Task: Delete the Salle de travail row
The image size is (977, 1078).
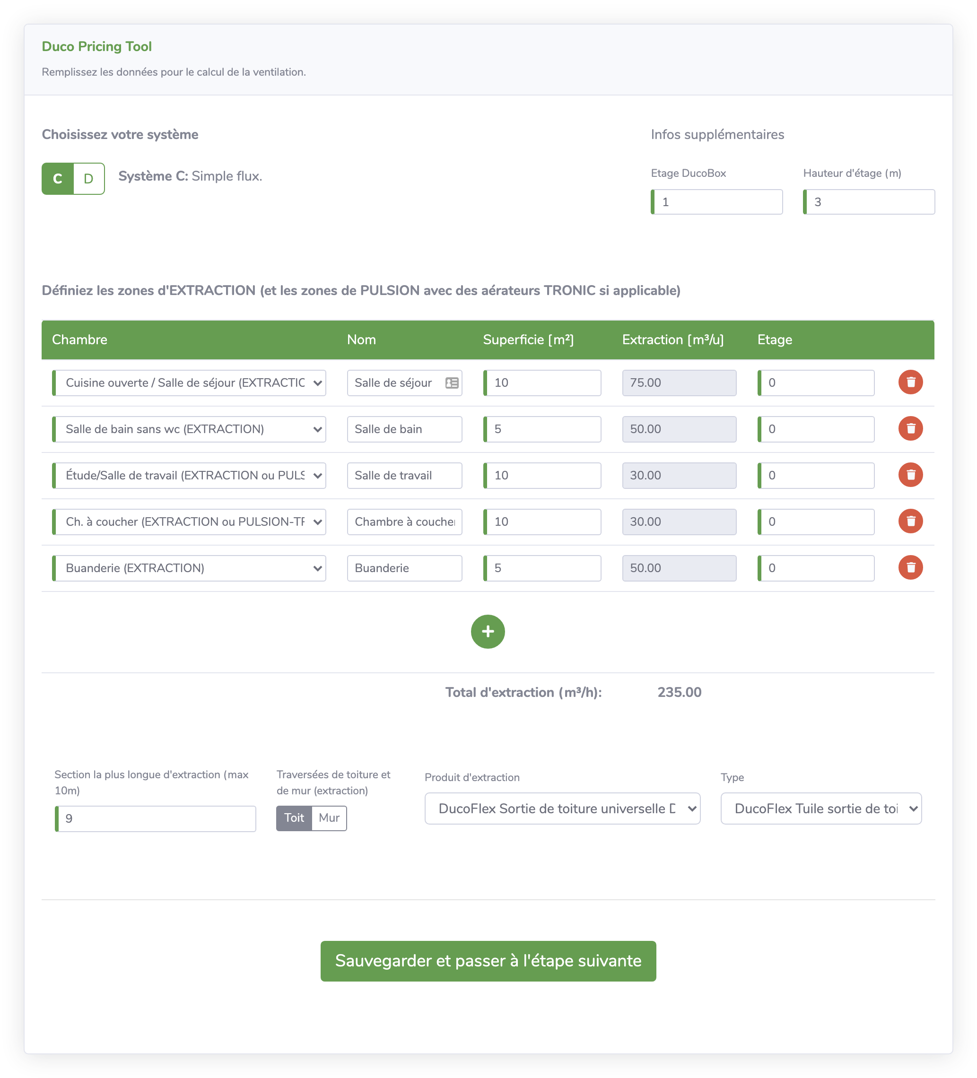Action: coord(910,475)
